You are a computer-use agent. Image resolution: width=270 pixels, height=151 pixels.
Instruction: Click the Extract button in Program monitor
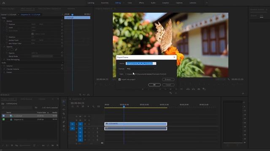pos(193,89)
